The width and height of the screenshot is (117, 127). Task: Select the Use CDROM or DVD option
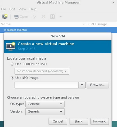(x=29, y=64)
